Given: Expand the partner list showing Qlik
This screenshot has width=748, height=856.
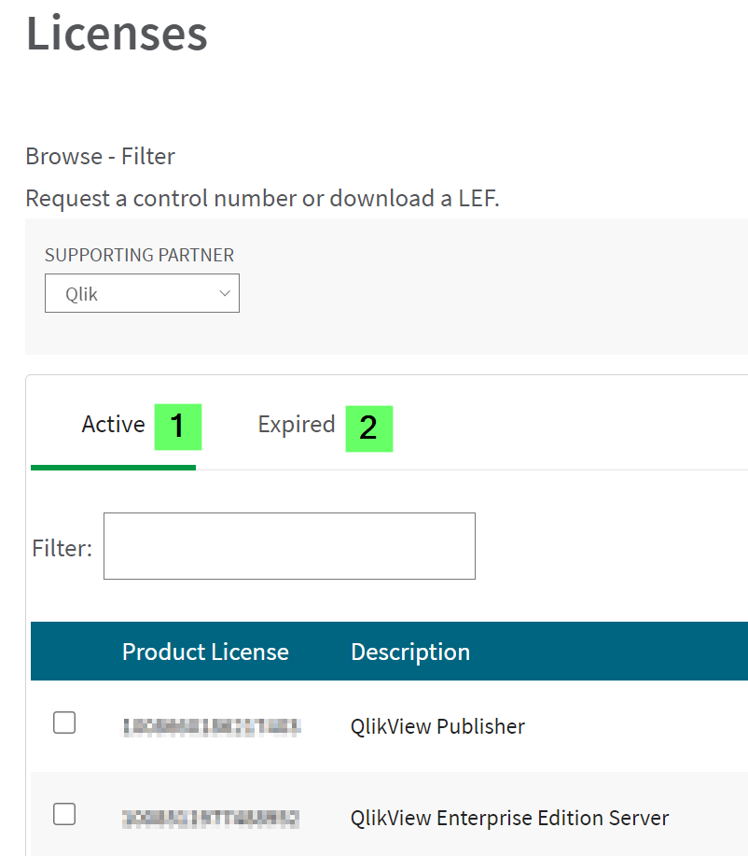Looking at the screenshot, I should click(142, 292).
